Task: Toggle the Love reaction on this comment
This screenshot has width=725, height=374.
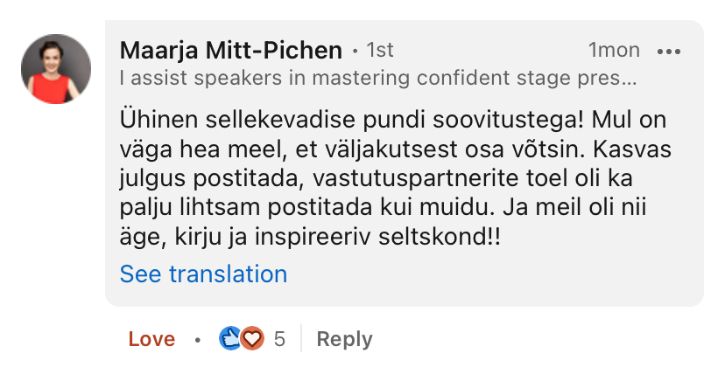Action: pos(151,339)
